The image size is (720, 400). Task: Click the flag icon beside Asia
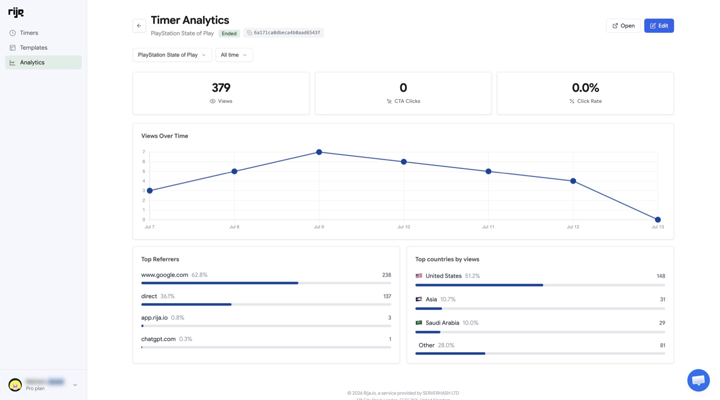[x=419, y=299]
